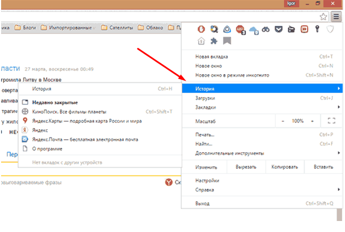The image size is (345, 232).
Task: Increase zoom with the plus button
Action: coord(312,120)
